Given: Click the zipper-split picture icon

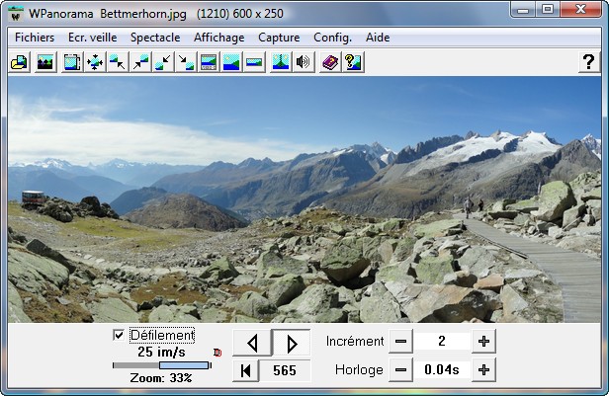Looking at the screenshot, I should (x=281, y=62).
